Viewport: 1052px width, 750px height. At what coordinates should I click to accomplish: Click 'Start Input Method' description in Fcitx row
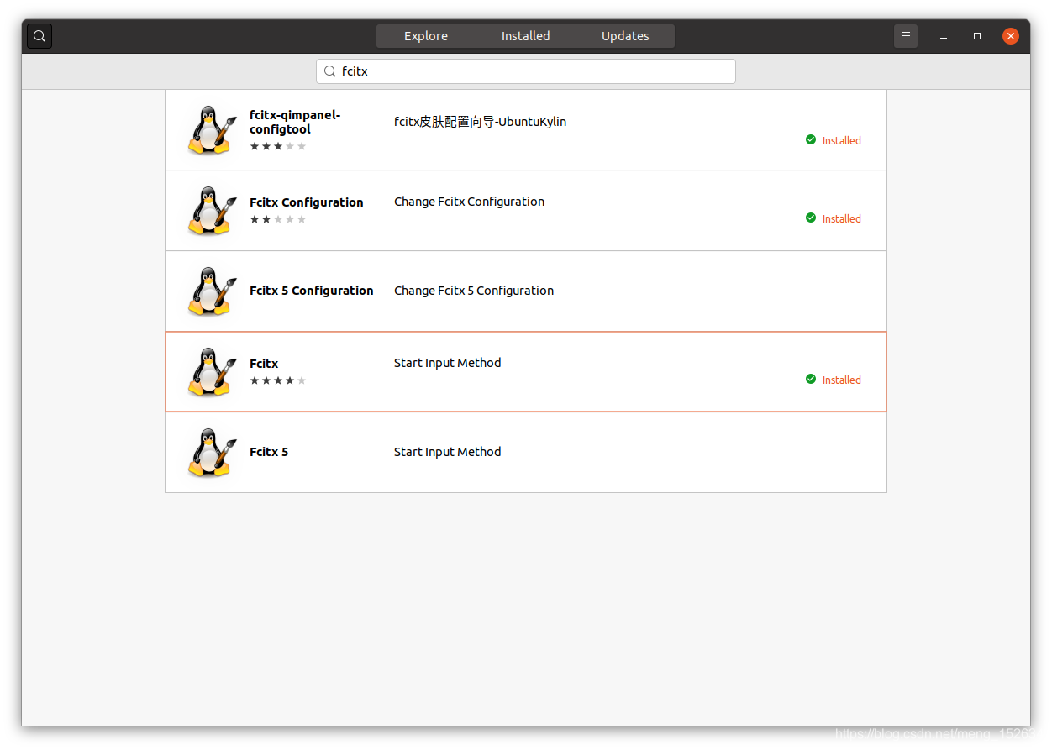pyautogui.click(x=448, y=363)
